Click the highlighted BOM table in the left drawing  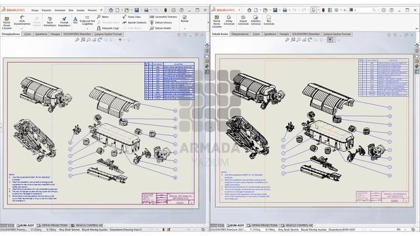coord(169,81)
